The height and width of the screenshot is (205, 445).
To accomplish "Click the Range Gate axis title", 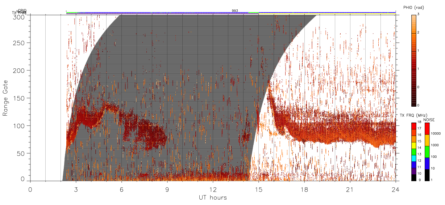I will click(5, 98).
